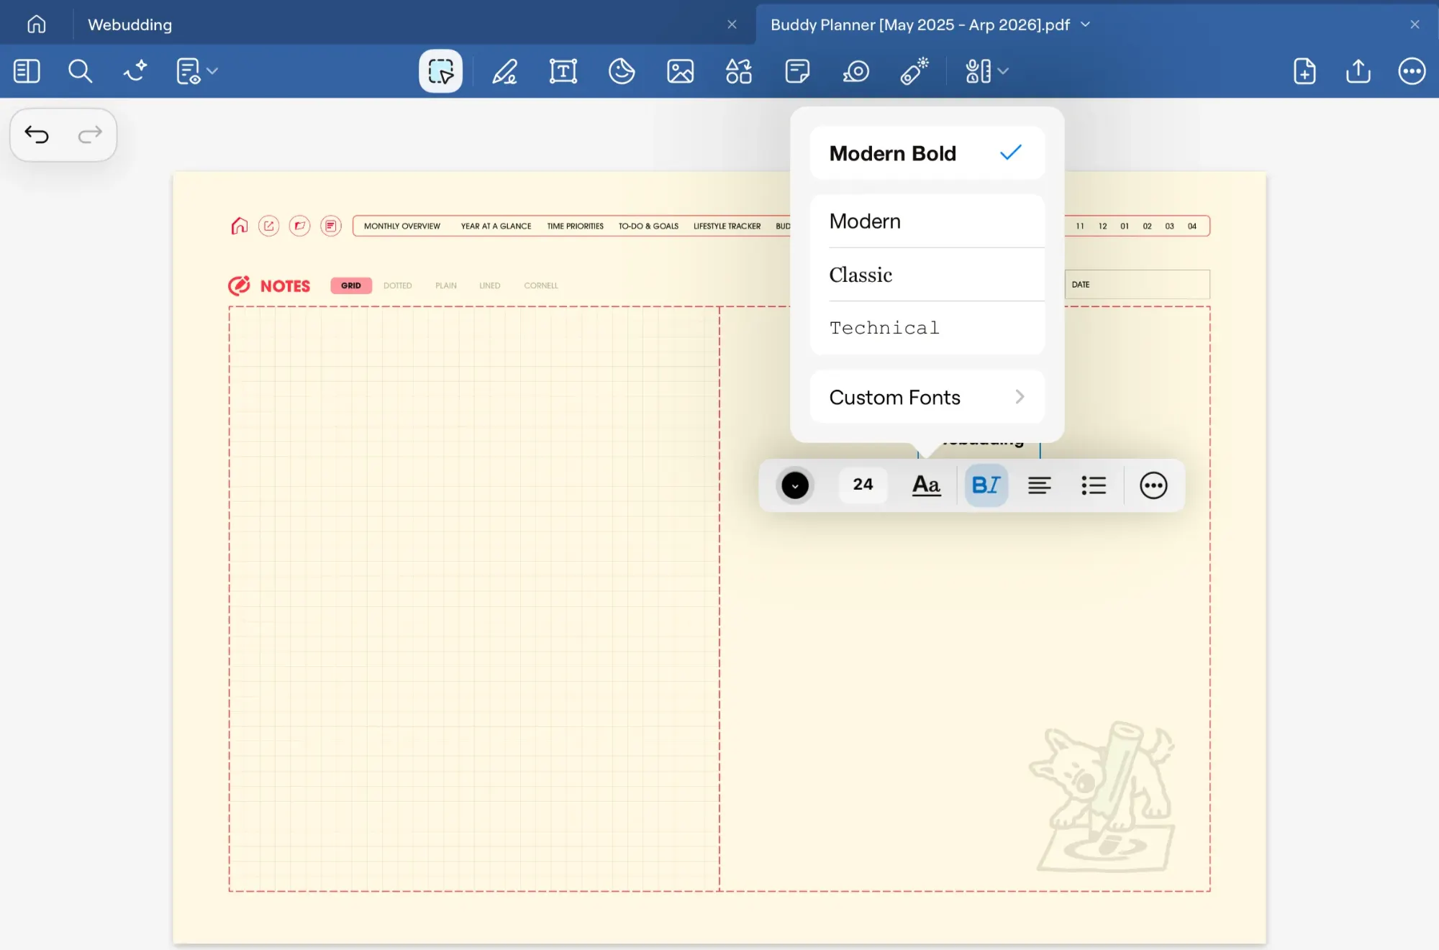
Task: Click the Undo arrow button
Action: click(x=37, y=134)
